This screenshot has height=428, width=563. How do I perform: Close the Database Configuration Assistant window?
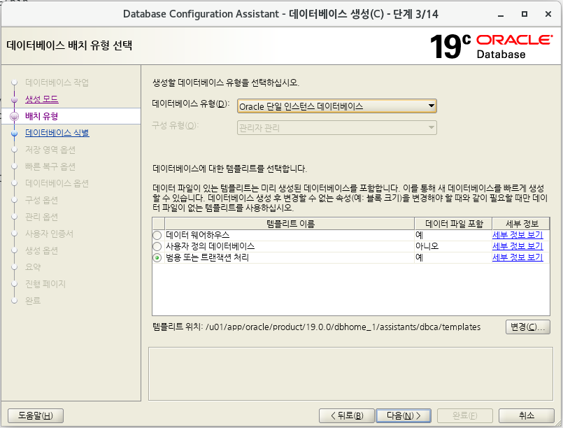548,15
